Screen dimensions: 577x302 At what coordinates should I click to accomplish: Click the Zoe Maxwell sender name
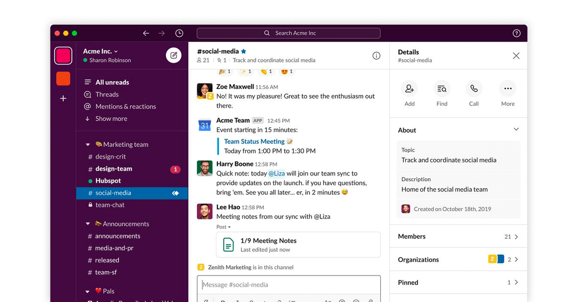[235, 87]
